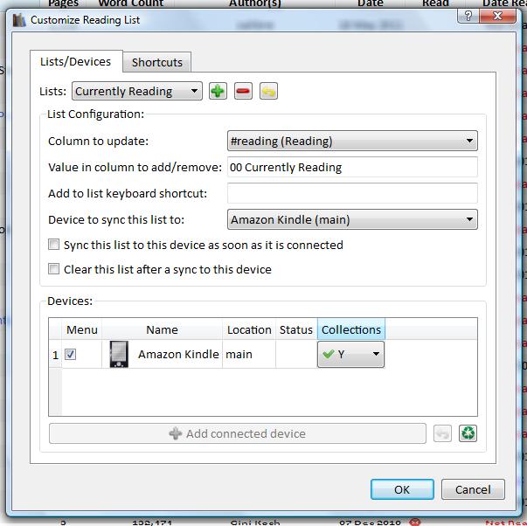This screenshot has height=526, width=527.
Task: Click the yellow undo arrow rename icon
Action: point(268,91)
